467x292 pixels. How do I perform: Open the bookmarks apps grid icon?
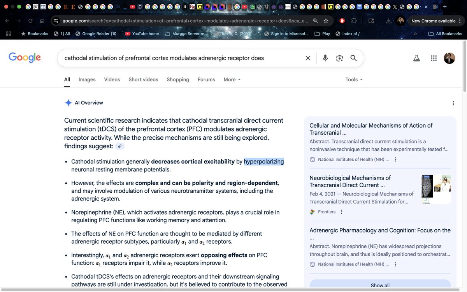tap(9, 34)
